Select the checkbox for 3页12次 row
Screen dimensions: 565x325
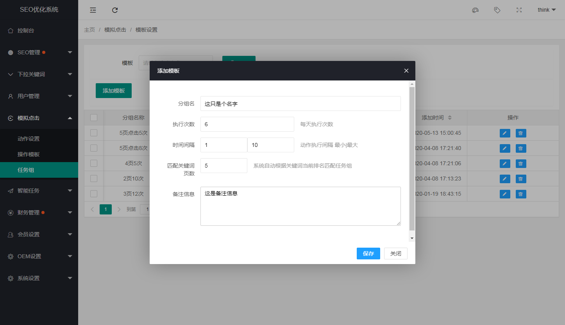[x=94, y=194]
